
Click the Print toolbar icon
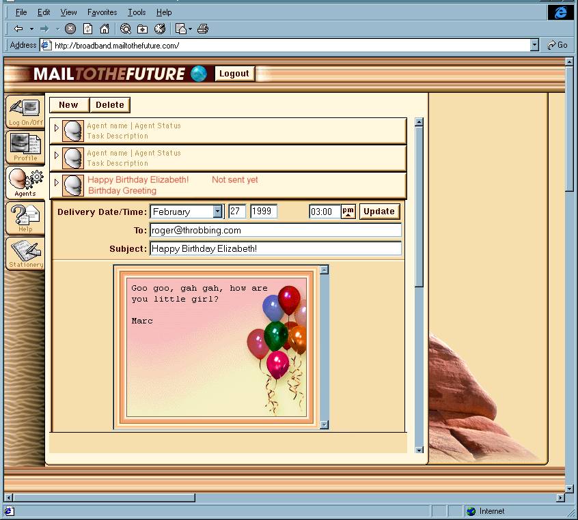[x=203, y=29]
